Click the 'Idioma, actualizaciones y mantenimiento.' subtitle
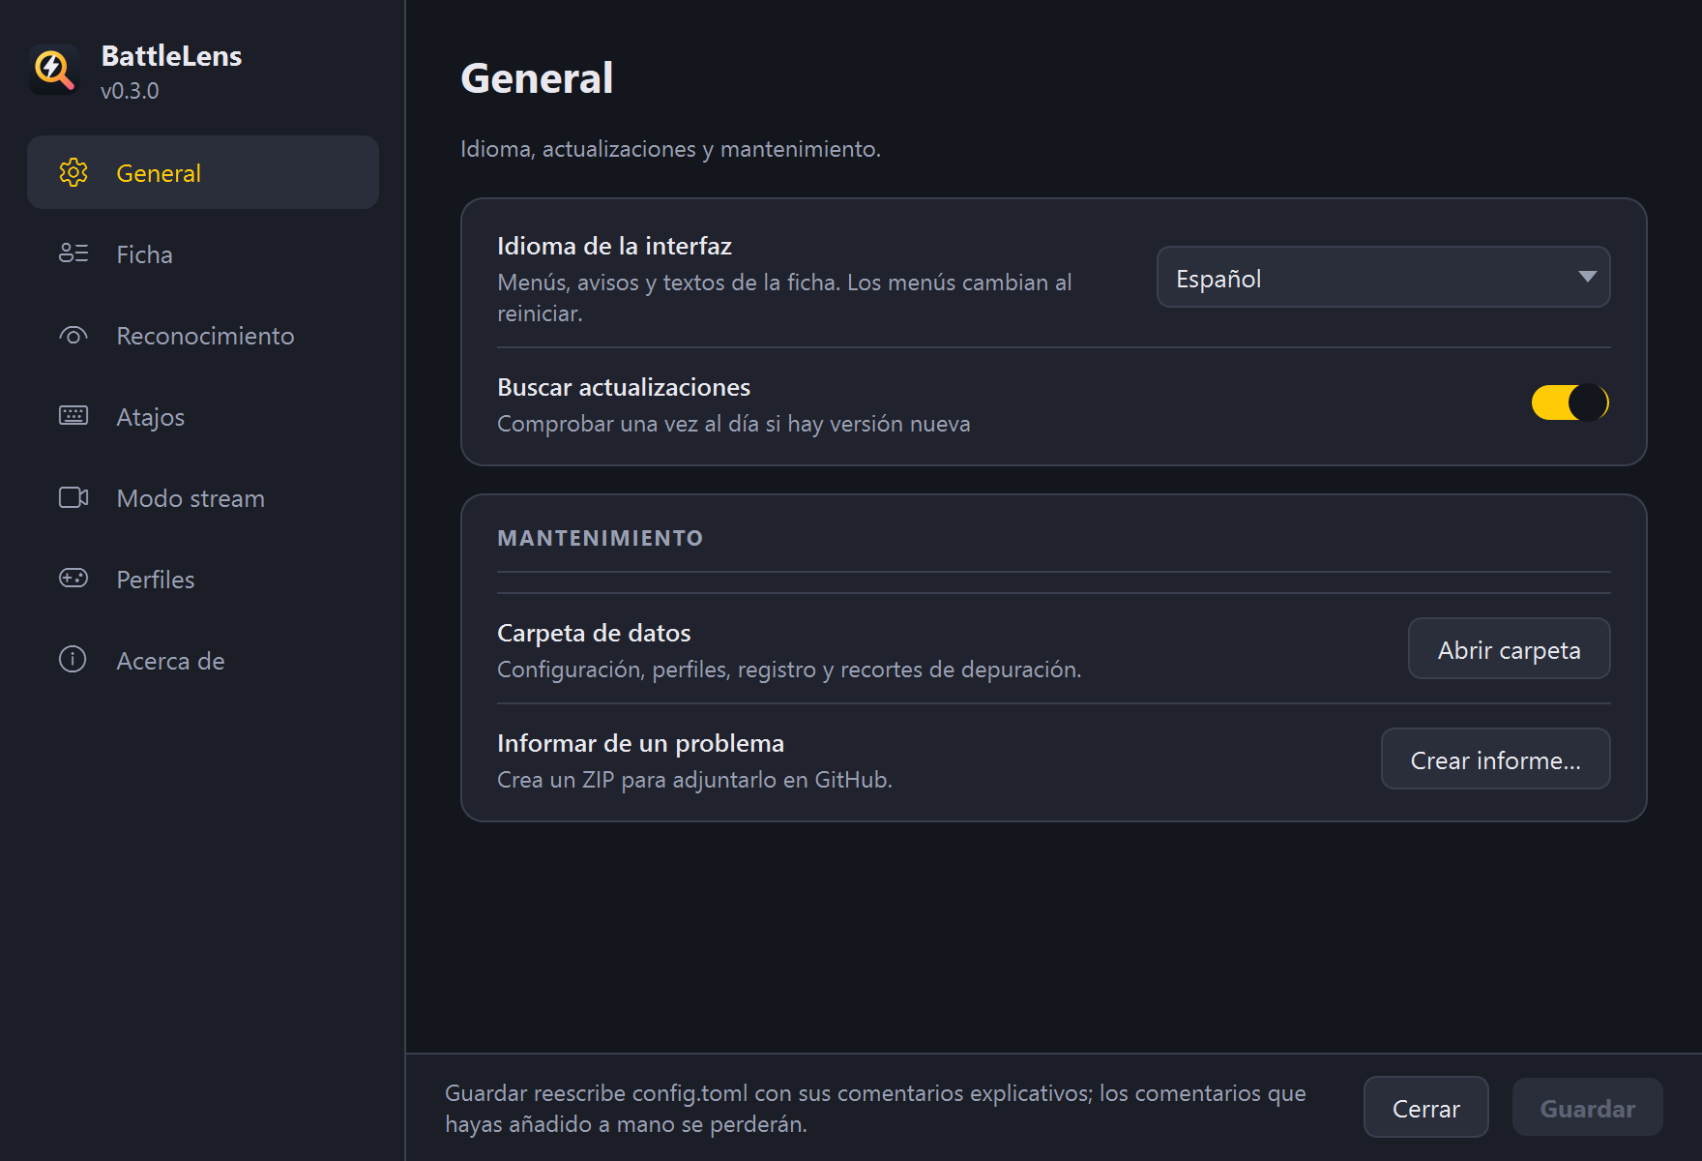The height and width of the screenshot is (1161, 1702). [670, 149]
